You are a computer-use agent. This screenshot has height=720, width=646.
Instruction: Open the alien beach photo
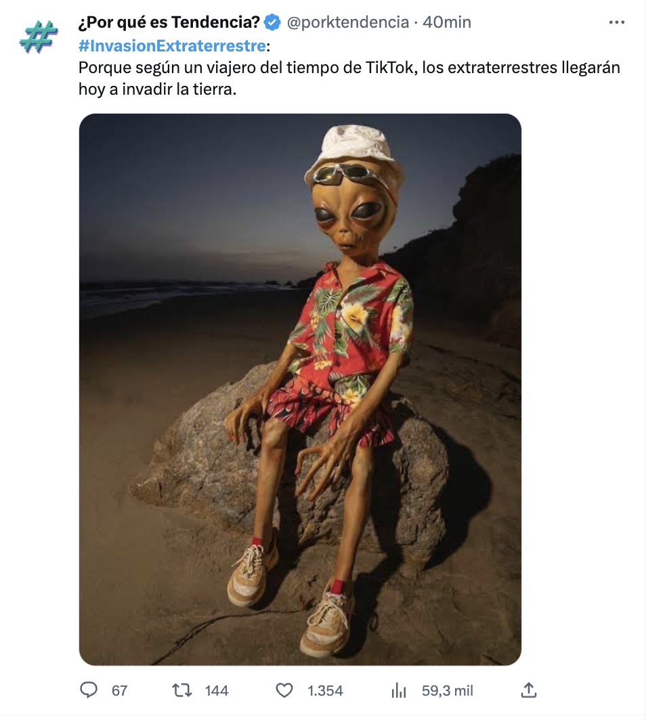[300, 389]
